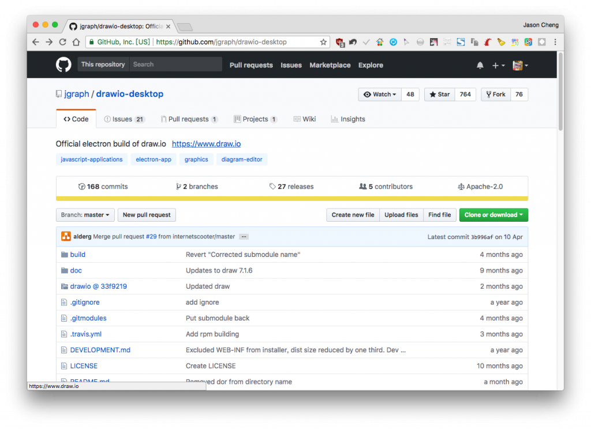The height and width of the screenshot is (429, 591).
Task: Open the Insights tab
Action: (348, 119)
